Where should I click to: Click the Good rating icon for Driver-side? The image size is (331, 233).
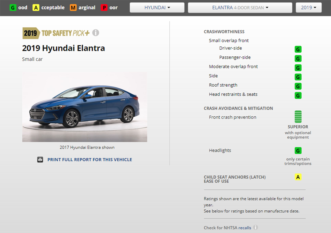[298, 49]
